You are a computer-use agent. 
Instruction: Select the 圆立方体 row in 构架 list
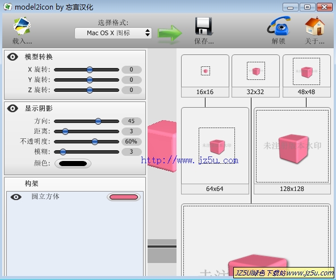[x=75, y=197]
